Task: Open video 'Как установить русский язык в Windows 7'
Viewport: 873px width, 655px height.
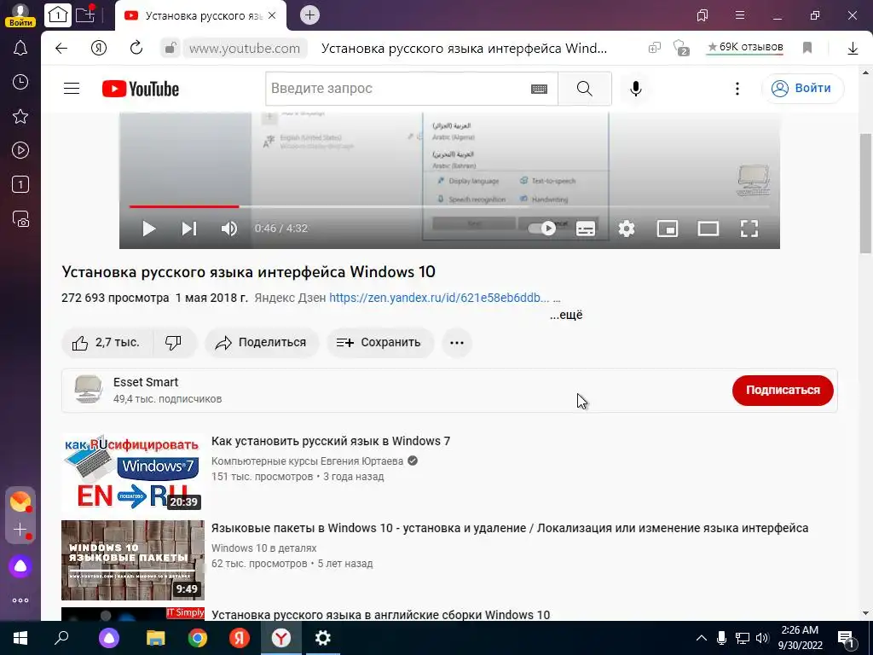Action: coord(331,441)
